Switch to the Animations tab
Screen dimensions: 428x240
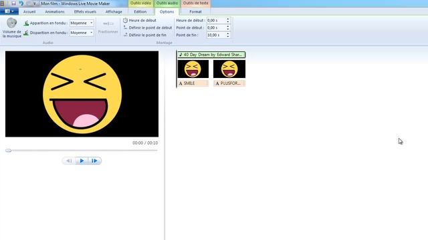55,12
